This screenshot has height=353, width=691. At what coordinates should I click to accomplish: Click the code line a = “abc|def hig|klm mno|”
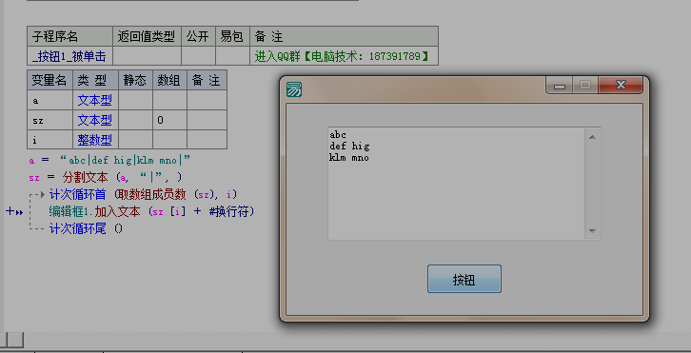[109, 160]
